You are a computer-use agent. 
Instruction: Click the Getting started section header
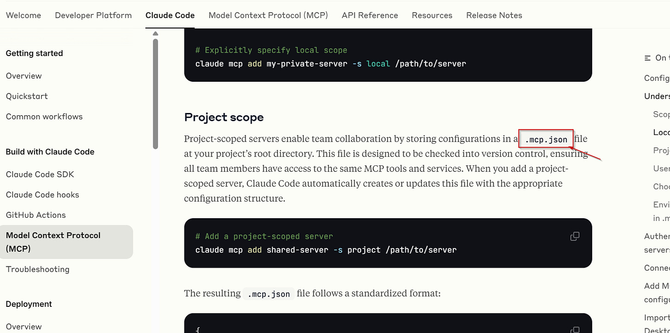(x=35, y=53)
